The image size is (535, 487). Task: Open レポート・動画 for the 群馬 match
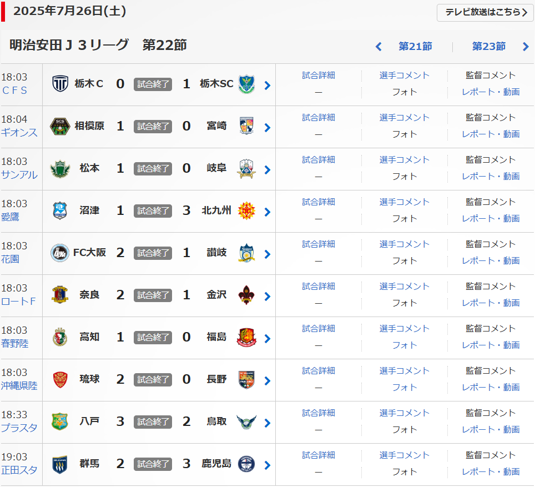pos(491,472)
